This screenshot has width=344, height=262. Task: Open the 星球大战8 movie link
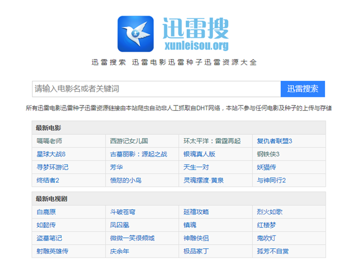(51, 154)
